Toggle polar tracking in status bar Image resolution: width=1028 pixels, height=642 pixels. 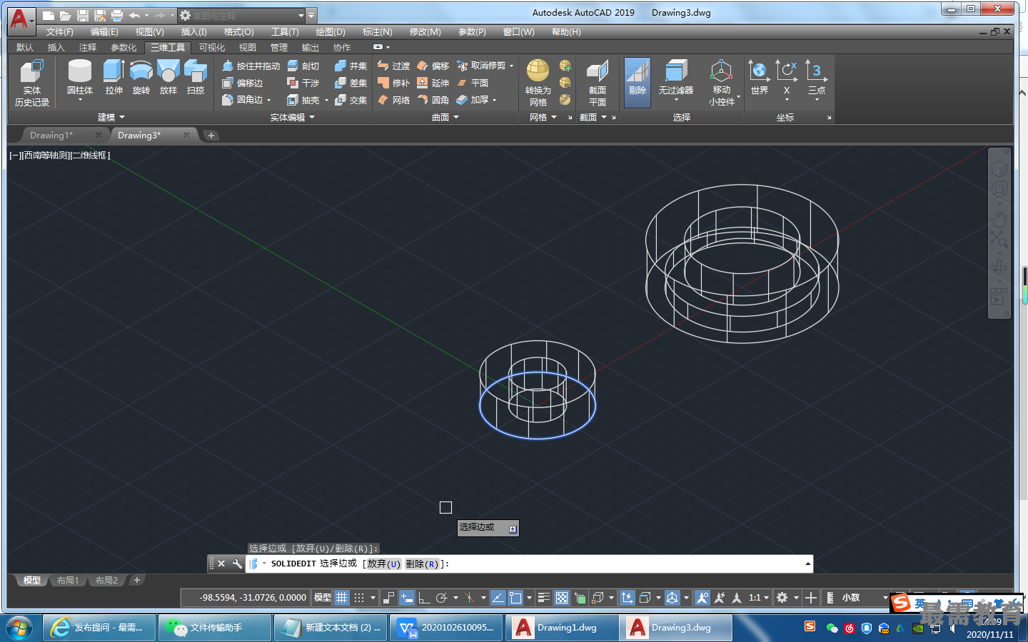coord(442,598)
